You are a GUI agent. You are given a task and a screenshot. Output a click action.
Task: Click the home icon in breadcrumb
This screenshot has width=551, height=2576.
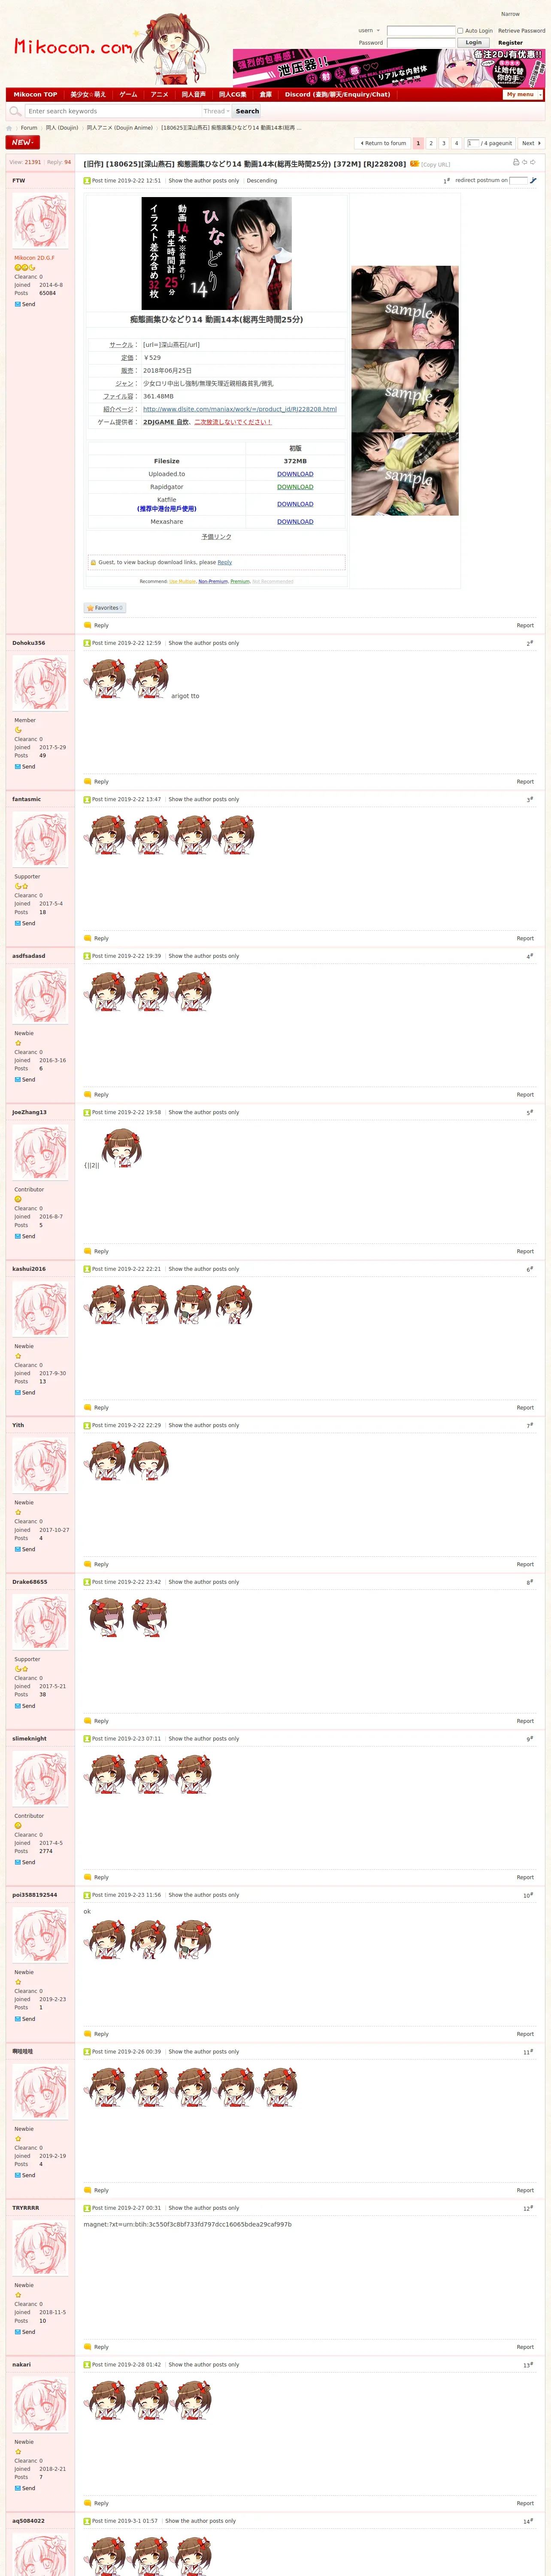click(x=10, y=128)
